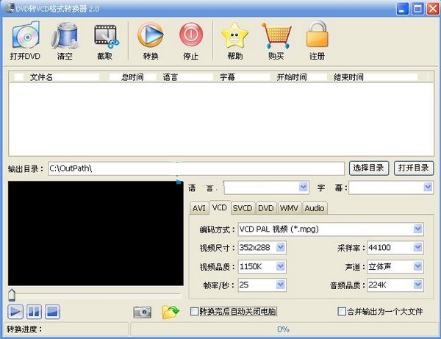Play the preview video
441x339 pixels.
coord(15,312)
